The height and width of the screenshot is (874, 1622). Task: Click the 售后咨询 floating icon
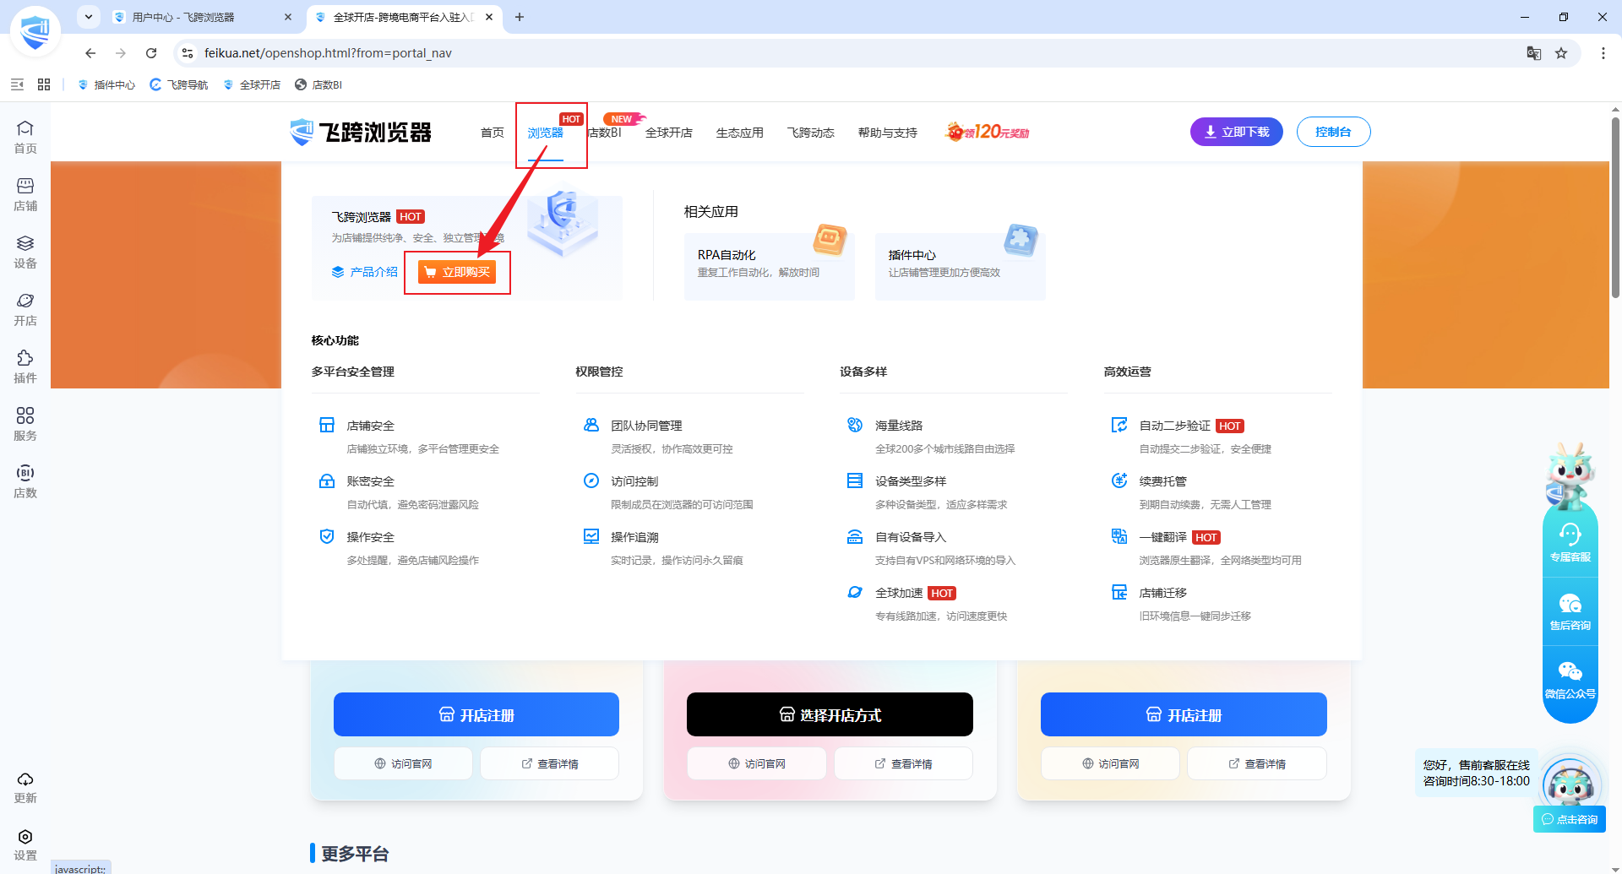pyautogui.click(x=1570, y=611)
